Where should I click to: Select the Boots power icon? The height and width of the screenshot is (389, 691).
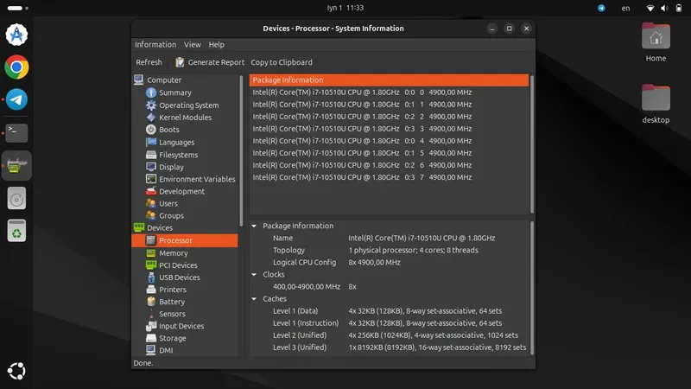tap(150, 130)
